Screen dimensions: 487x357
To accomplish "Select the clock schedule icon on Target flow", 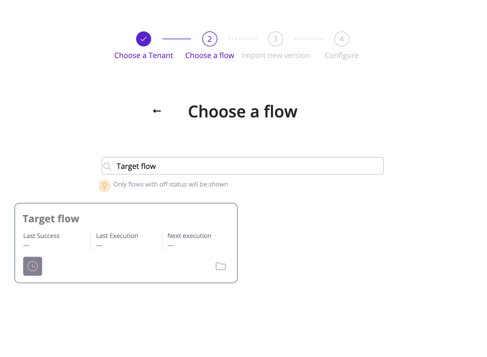I will pos(33,266).
